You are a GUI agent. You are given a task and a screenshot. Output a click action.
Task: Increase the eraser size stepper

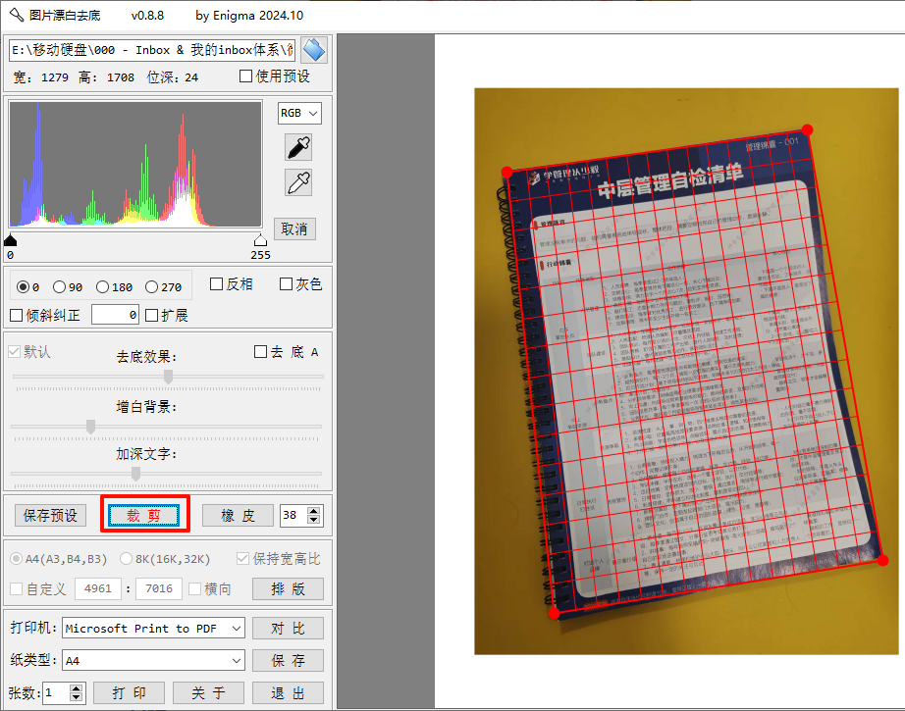313,511
